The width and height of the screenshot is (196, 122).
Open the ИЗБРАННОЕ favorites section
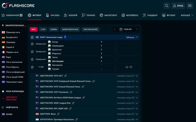(x=12, y=15)
